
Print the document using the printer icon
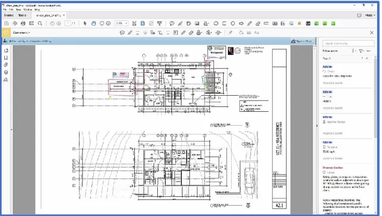point(23,24)
